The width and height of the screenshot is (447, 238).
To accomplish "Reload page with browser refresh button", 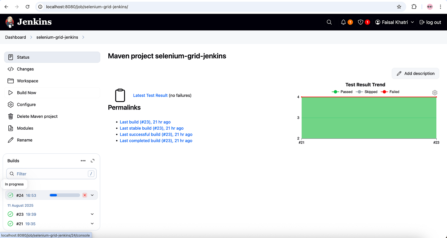I will click(x=27, y=7).
